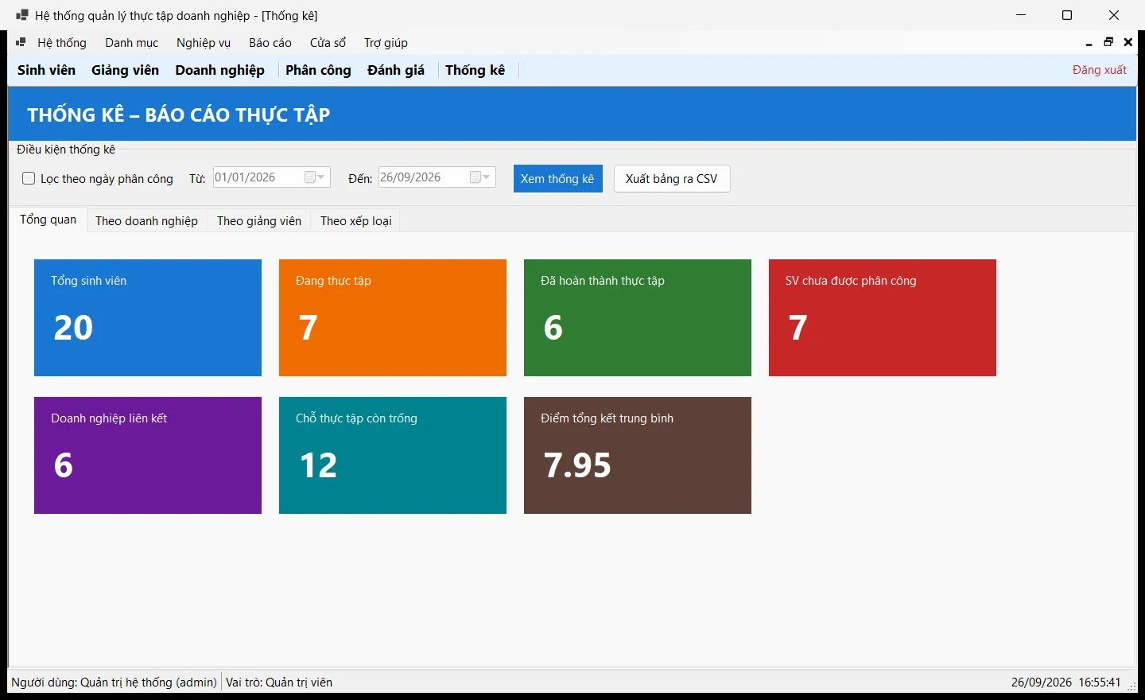This screenshot has width=1145, height=700.
Task: Switch to the Theo doanh nghiệp tab
Action: tap(147, 221)
